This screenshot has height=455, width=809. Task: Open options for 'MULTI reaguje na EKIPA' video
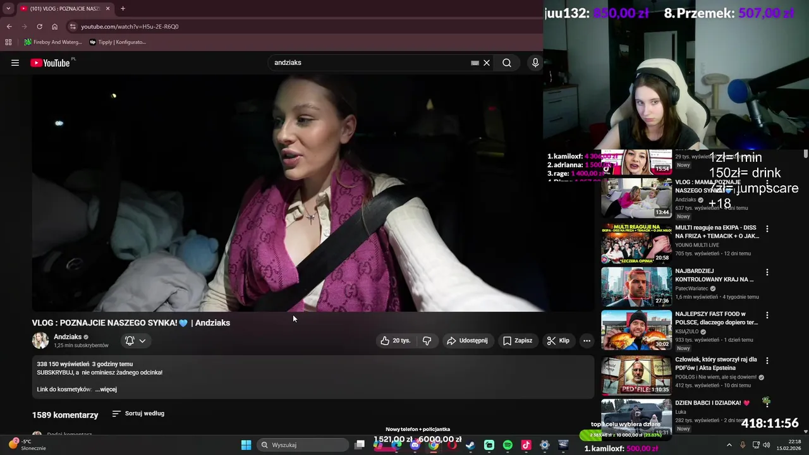coord(767,229)
